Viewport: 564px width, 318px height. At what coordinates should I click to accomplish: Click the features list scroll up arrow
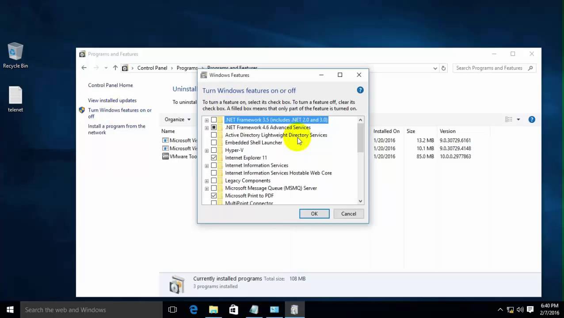pos(360,120)
